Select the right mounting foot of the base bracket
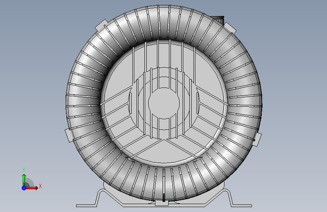Image resolution: width=327 pixels, height=212 pixels. click(241, 206)
